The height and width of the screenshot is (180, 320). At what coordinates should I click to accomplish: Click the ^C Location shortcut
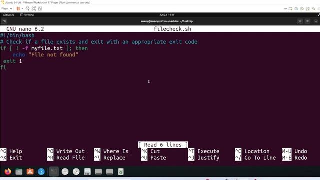[x=252, y=151]
